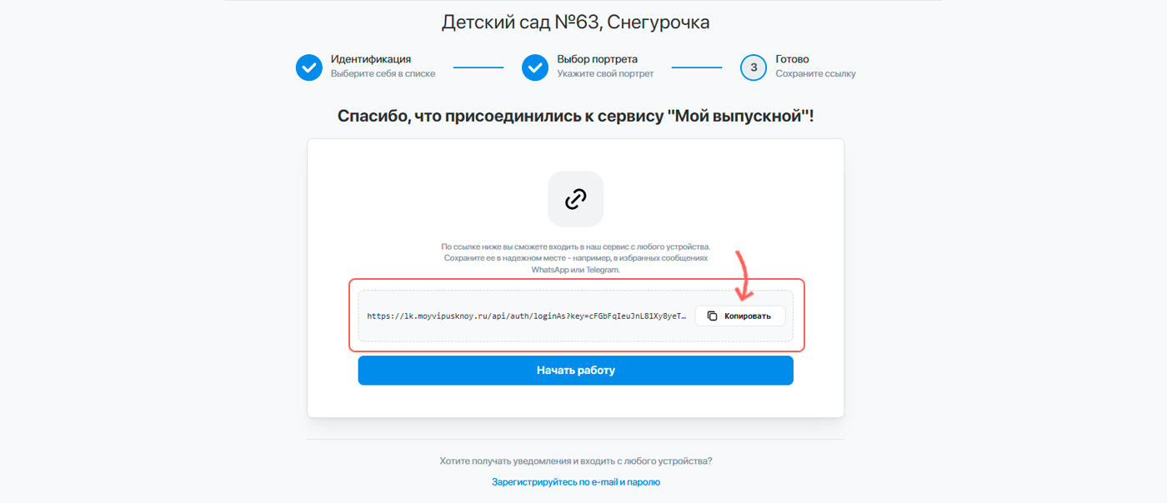Click the Укажите свой портрет subtitle
Image resolution: width=1167 pixels, height=503 pixels.
605,74
